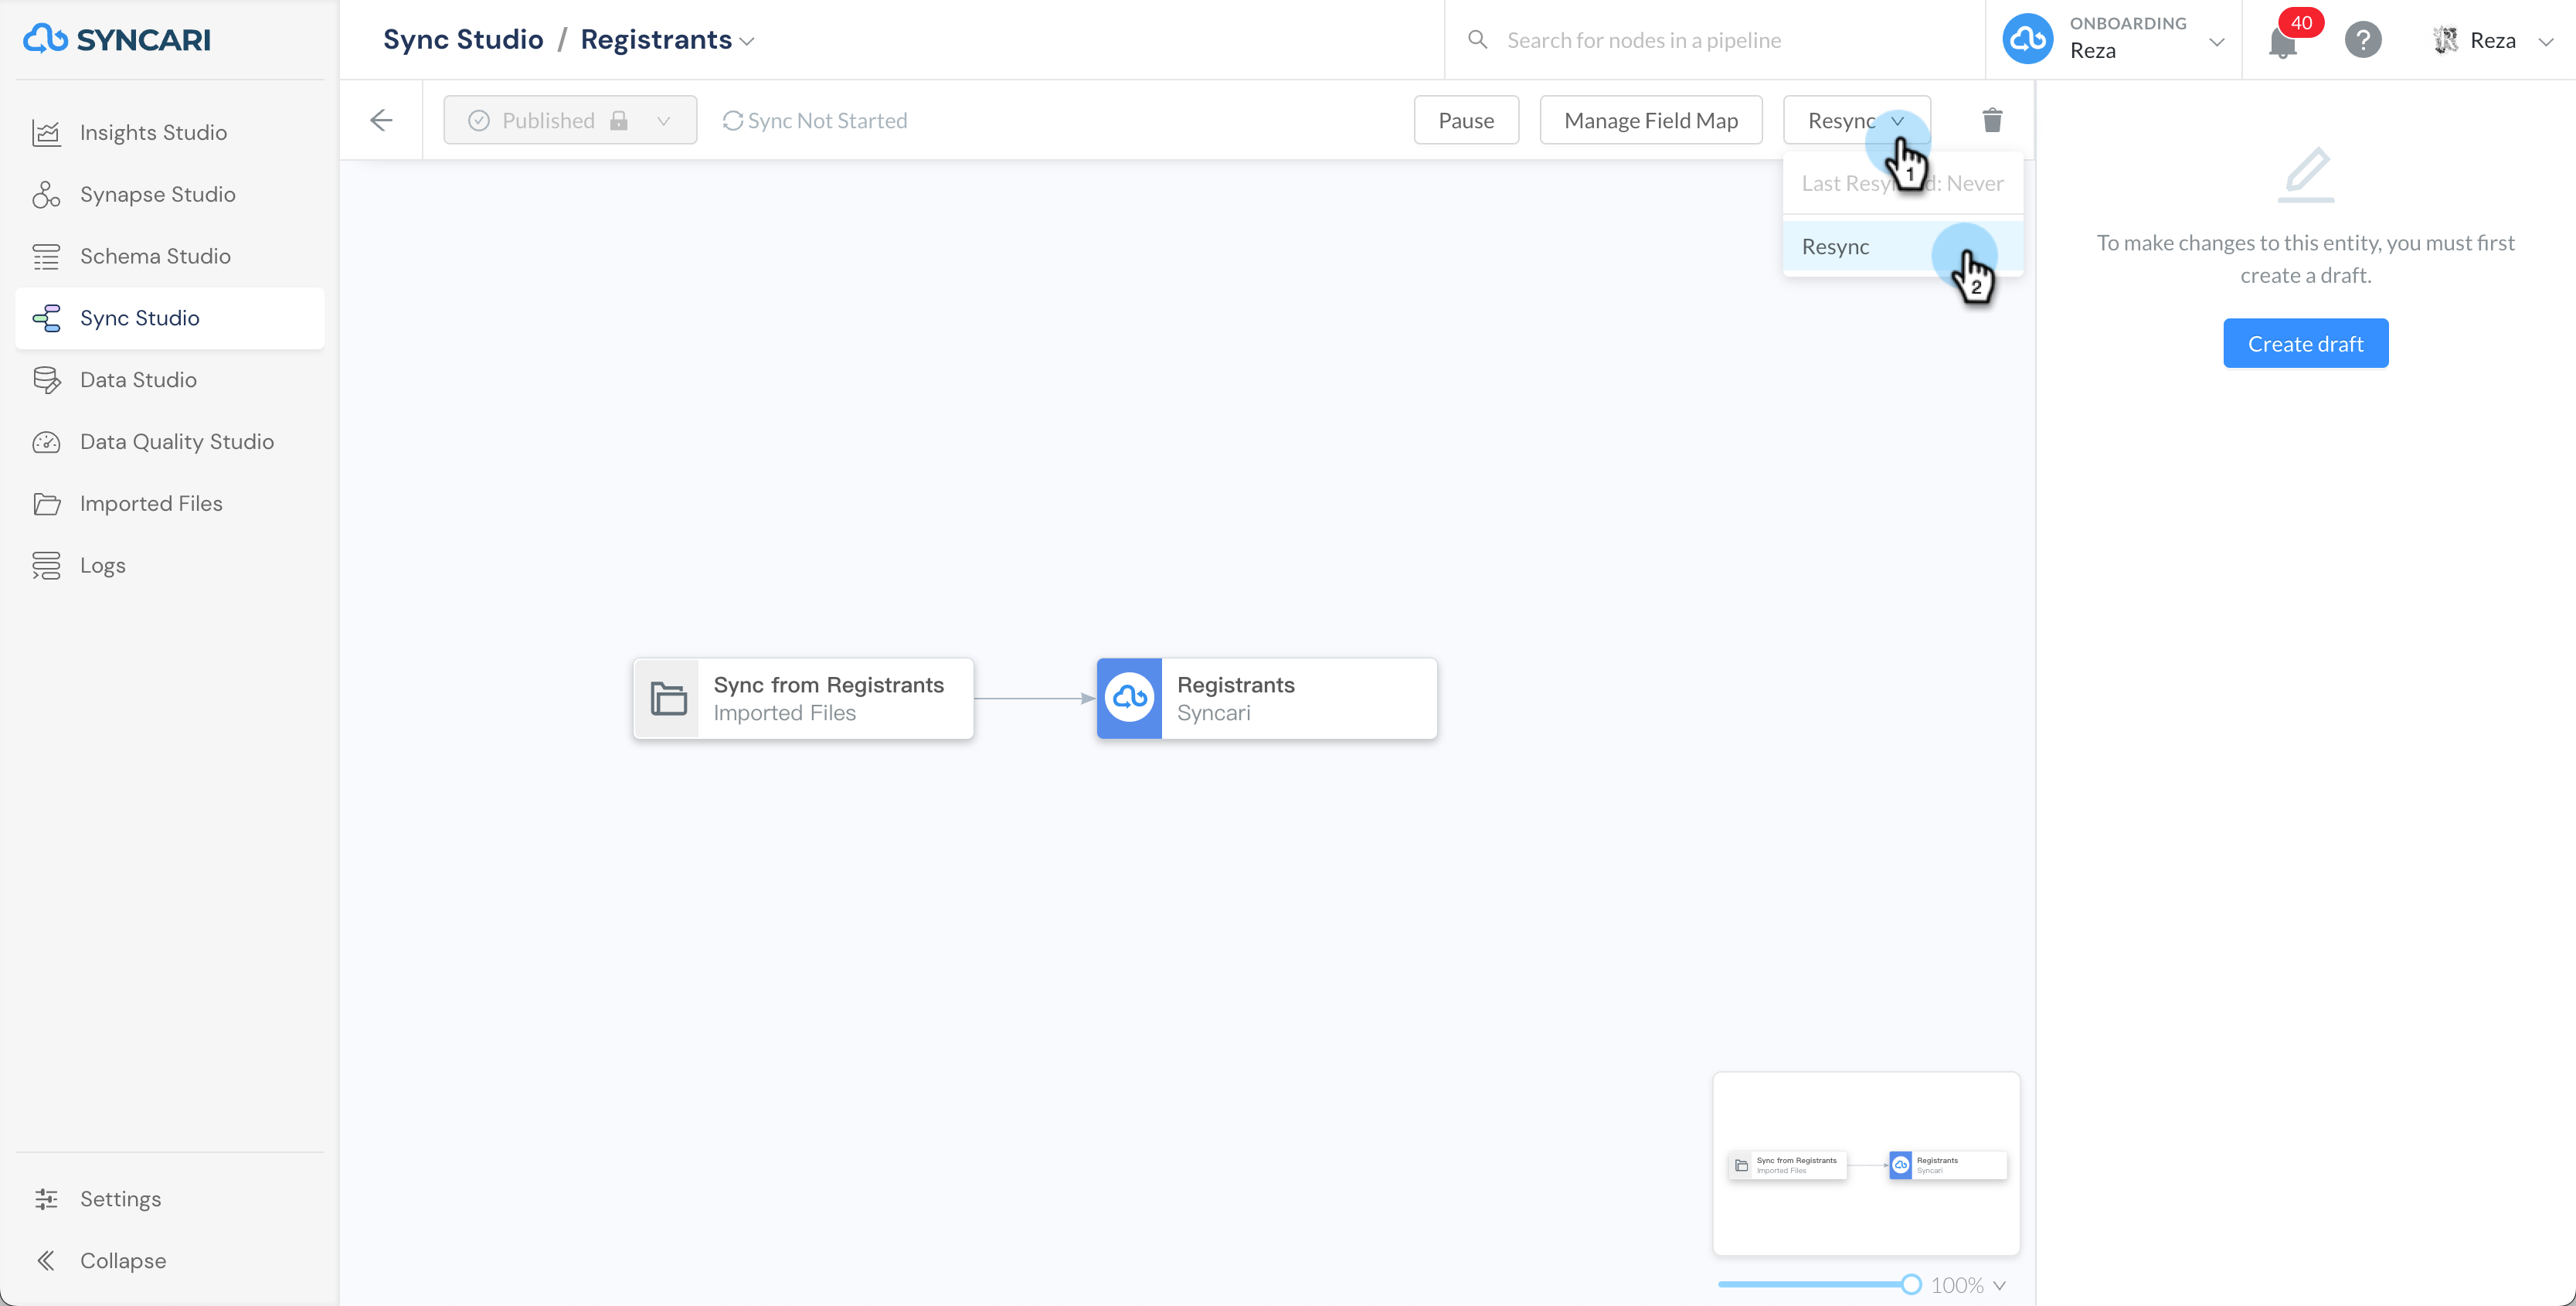Screen dimensions: 2576x1306
Task: Click the back arrow icon
Action: (x=381, y=120)
